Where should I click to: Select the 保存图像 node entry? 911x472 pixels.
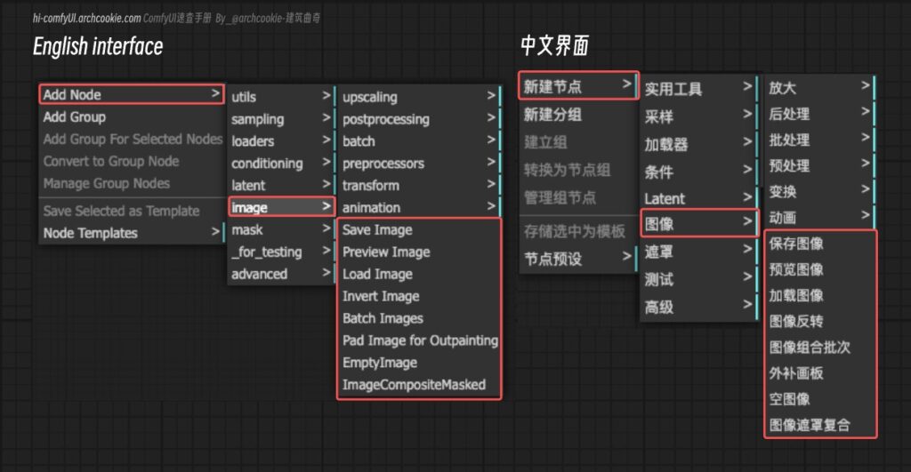[x=796, y=244]
